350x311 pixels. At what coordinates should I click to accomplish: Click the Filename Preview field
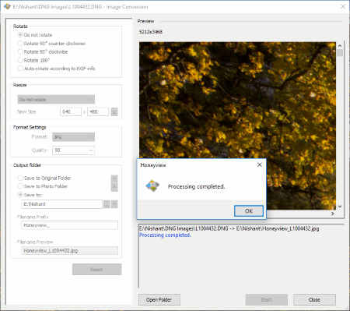point(69,250)
